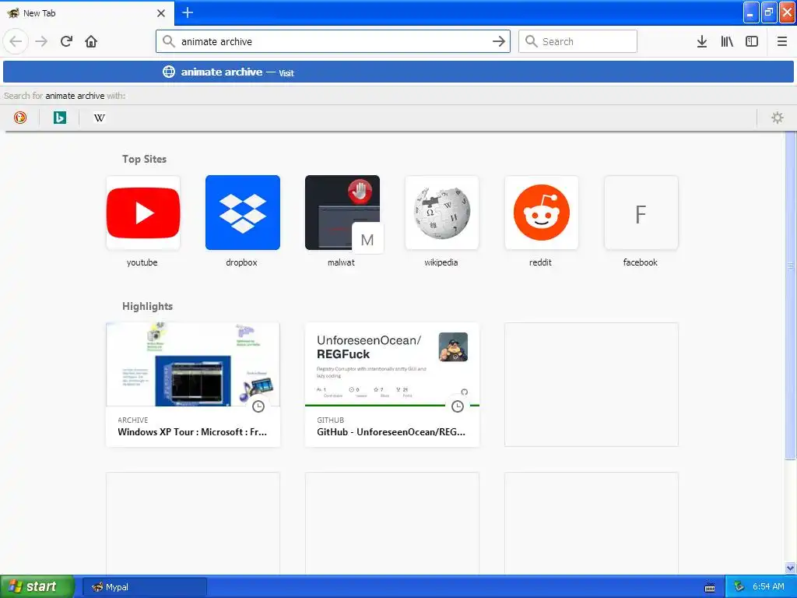Click the history clock badge on Windows XP Tour card
Viewport: 797px width, 598px height.
pos(258,406)
